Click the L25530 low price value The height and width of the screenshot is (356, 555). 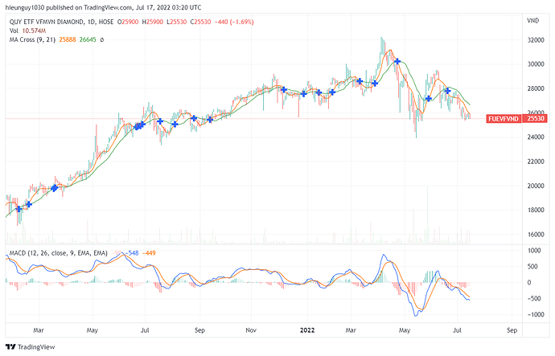click(177, 22)
